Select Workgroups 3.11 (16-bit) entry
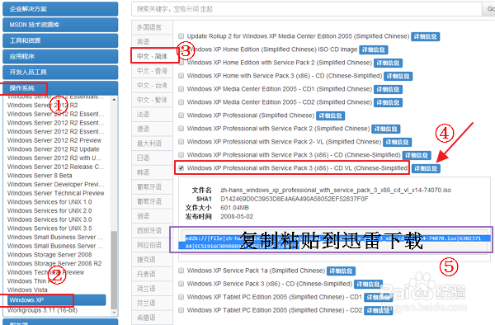Image resolution: width=495 pixels, height=325 pixels. coord(42,310)
